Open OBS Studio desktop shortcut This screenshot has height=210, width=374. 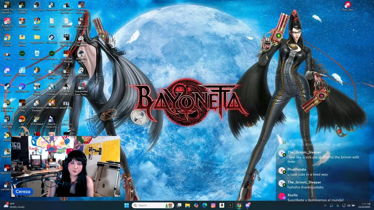click(x=37, y=7)
